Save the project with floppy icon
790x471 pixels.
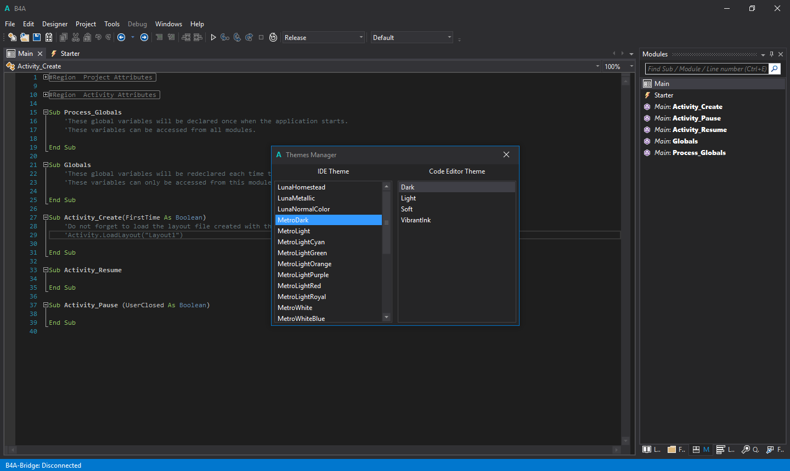[x=37, y=37]
